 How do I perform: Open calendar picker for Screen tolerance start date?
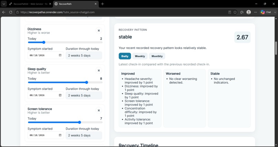[60, 135]
